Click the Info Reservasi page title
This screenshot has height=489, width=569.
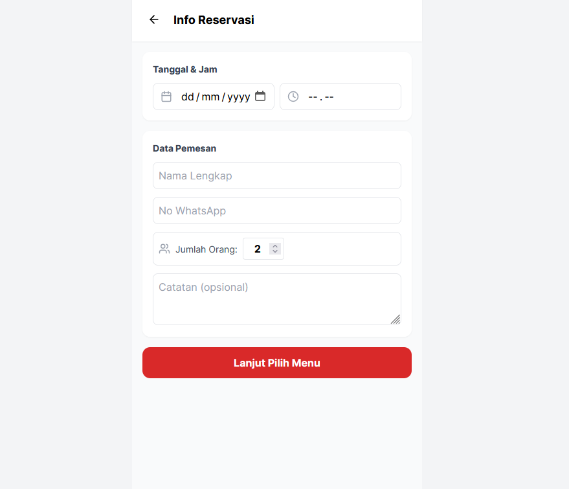click(214, 19)
